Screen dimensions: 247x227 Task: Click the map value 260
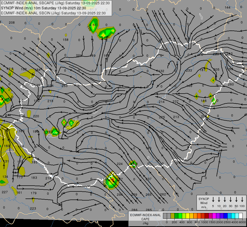(x=231, y=84)
